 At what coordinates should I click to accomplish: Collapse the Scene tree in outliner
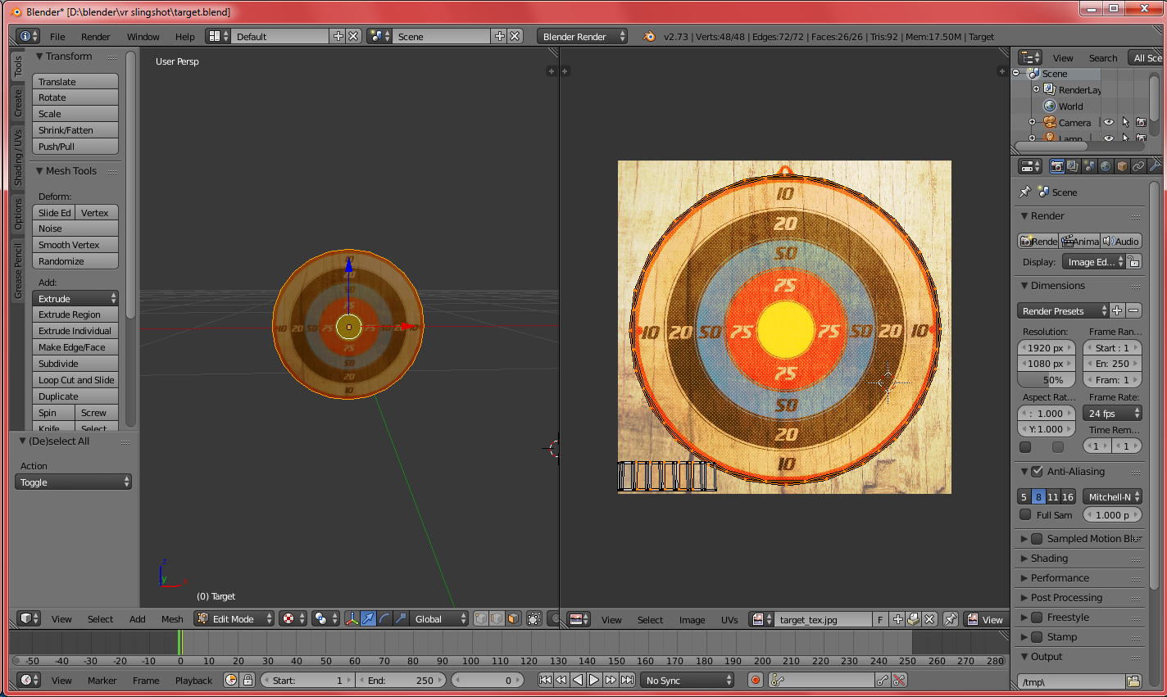tap(1016, 73)
